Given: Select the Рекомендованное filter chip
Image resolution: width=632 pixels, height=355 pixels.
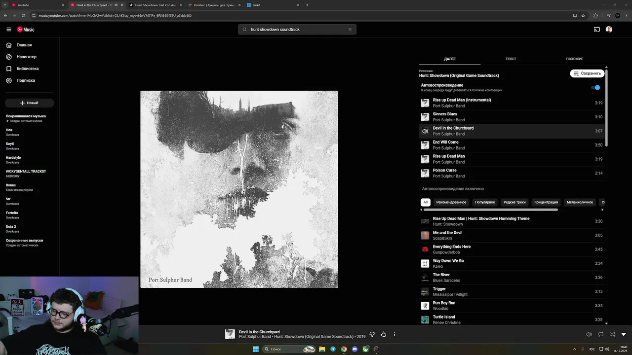Looking at the screenshot, I should [451, 202].
